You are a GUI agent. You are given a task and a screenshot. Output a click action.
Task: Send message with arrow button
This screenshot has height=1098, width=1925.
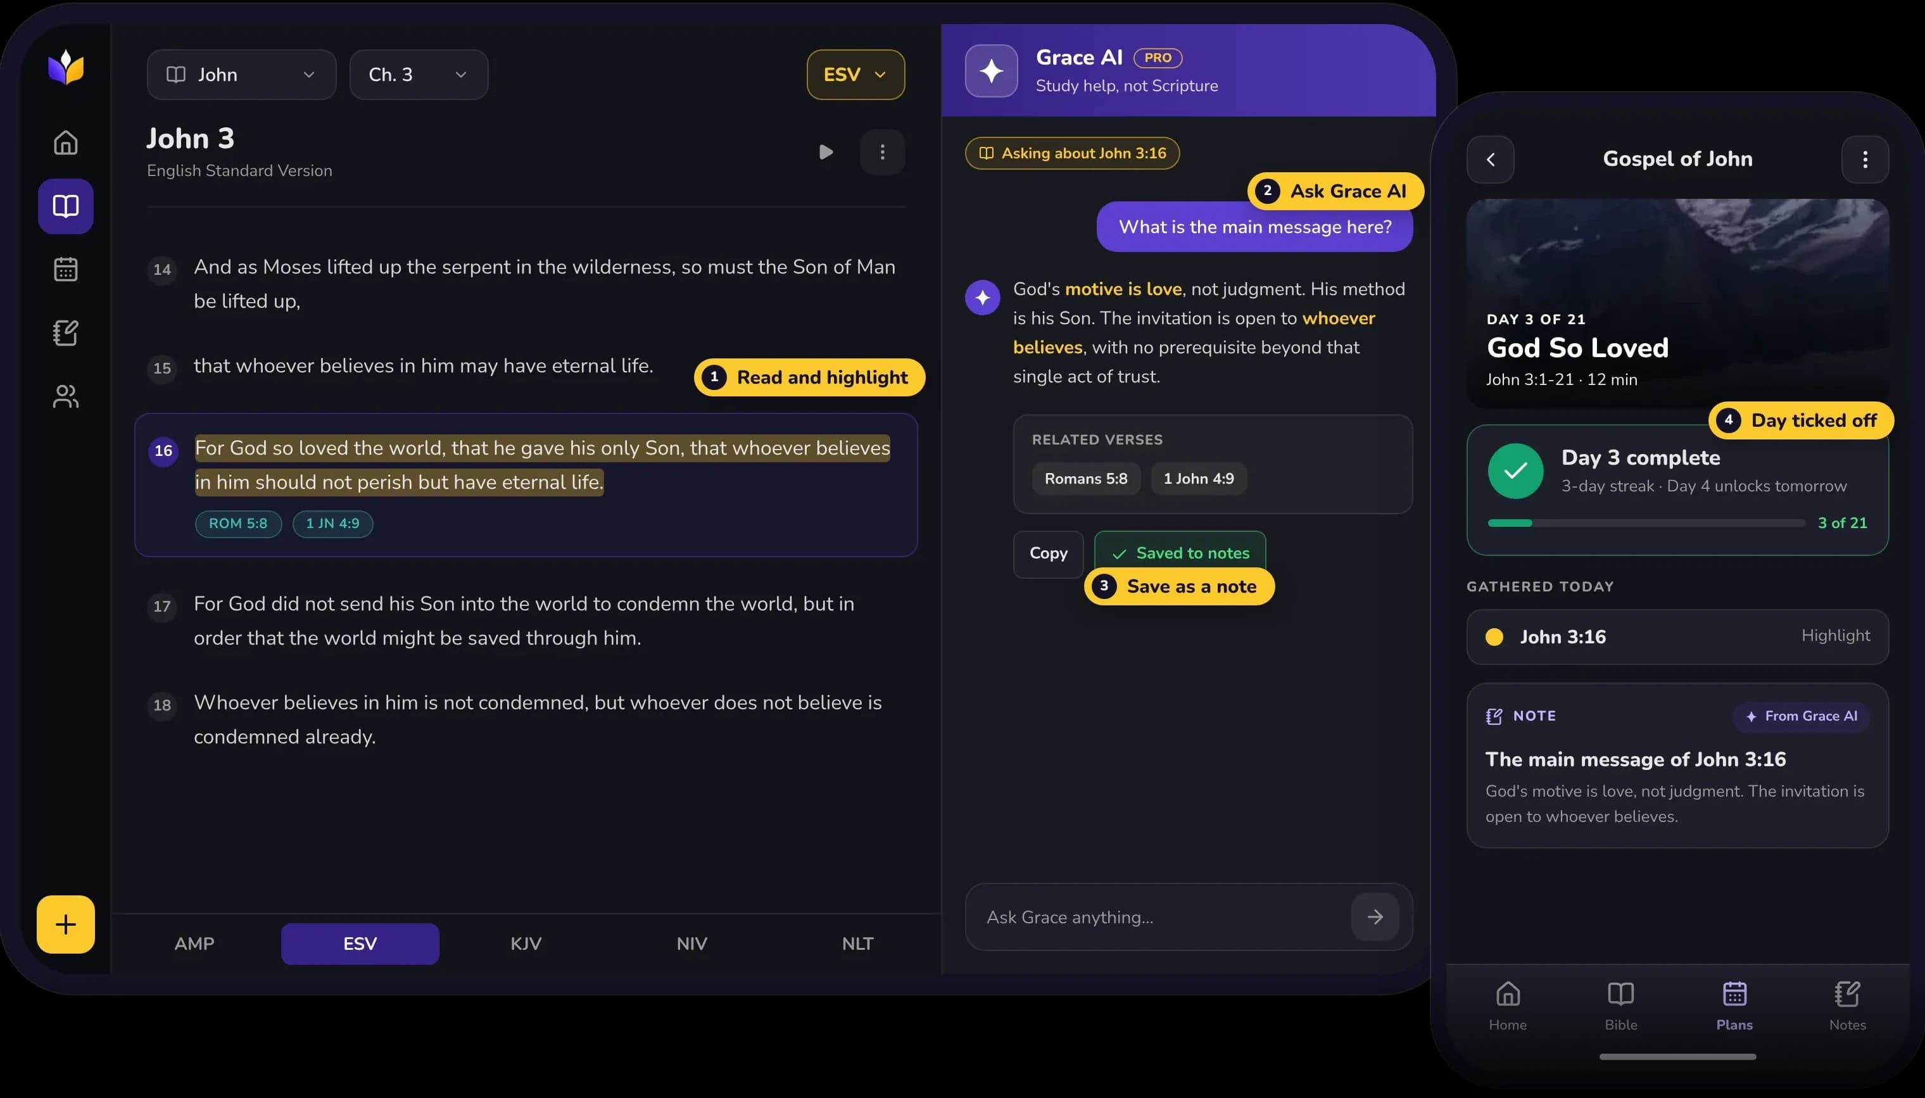click(x=1375, y=916)
